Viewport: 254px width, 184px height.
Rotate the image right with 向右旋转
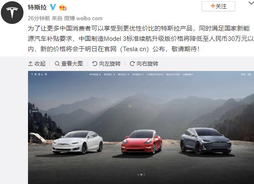(144, 64)
